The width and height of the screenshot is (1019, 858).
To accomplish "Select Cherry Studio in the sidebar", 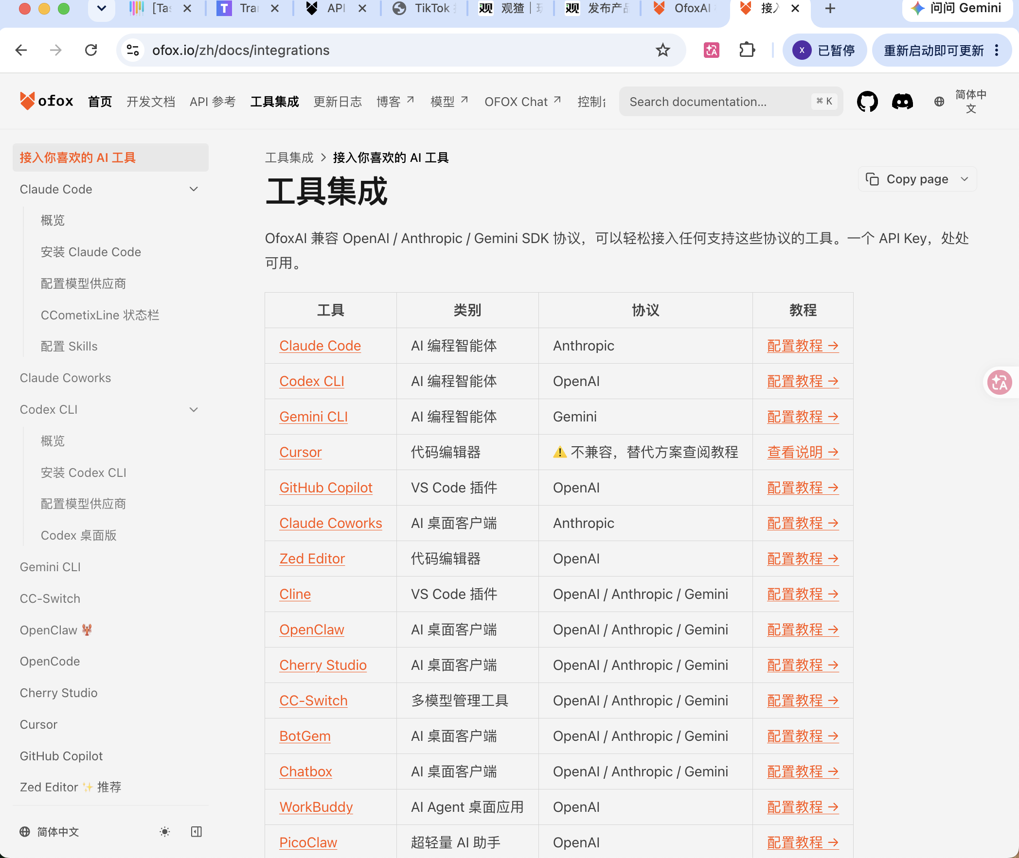I will click(x=58, y=693).
